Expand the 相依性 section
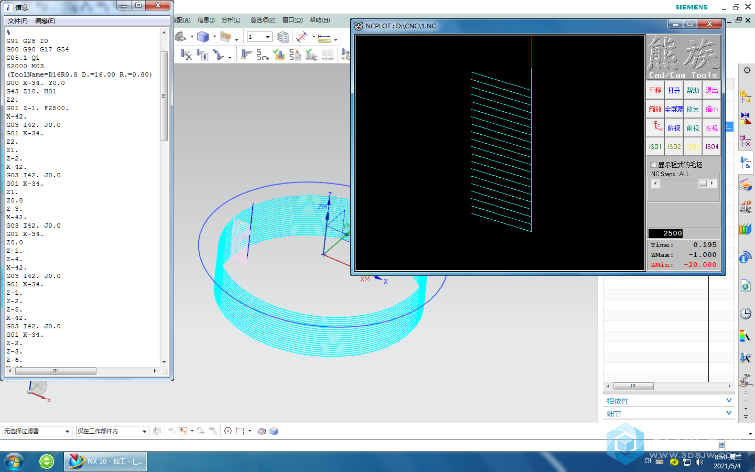Viewport: 755px width, 472px height. tap(669, 401)
